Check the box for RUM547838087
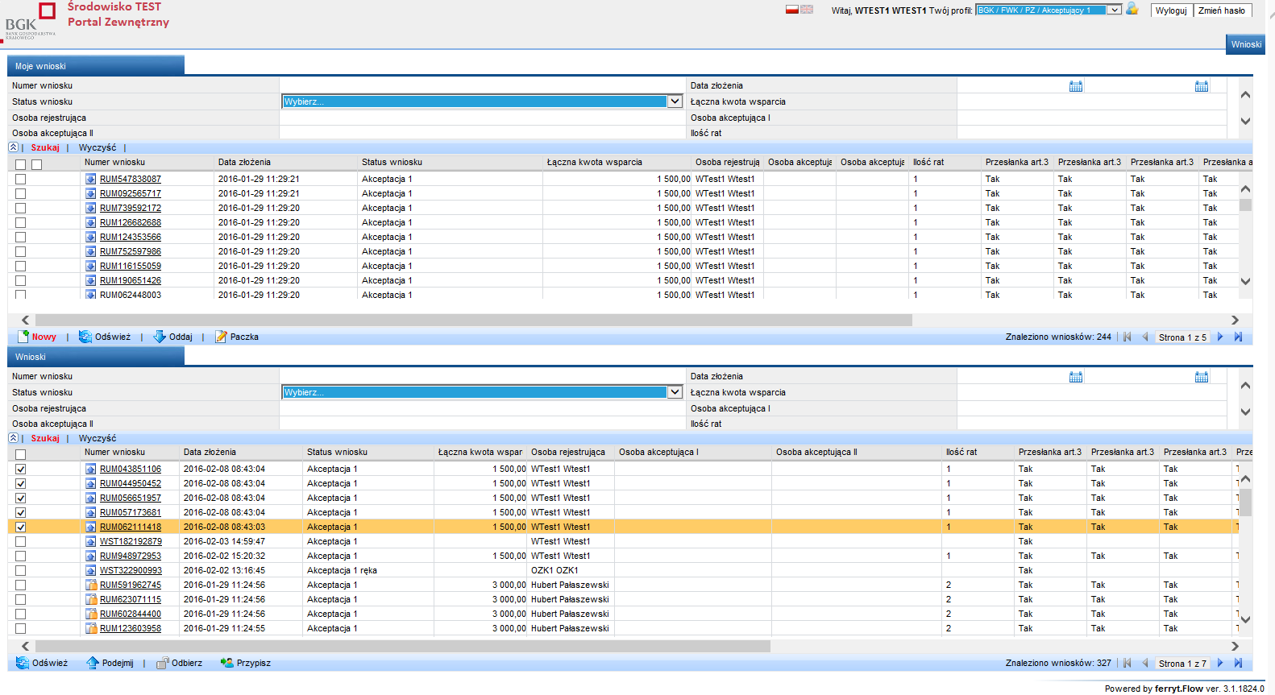The width and height of the screenshot is (1275, 695). [20, 179]
